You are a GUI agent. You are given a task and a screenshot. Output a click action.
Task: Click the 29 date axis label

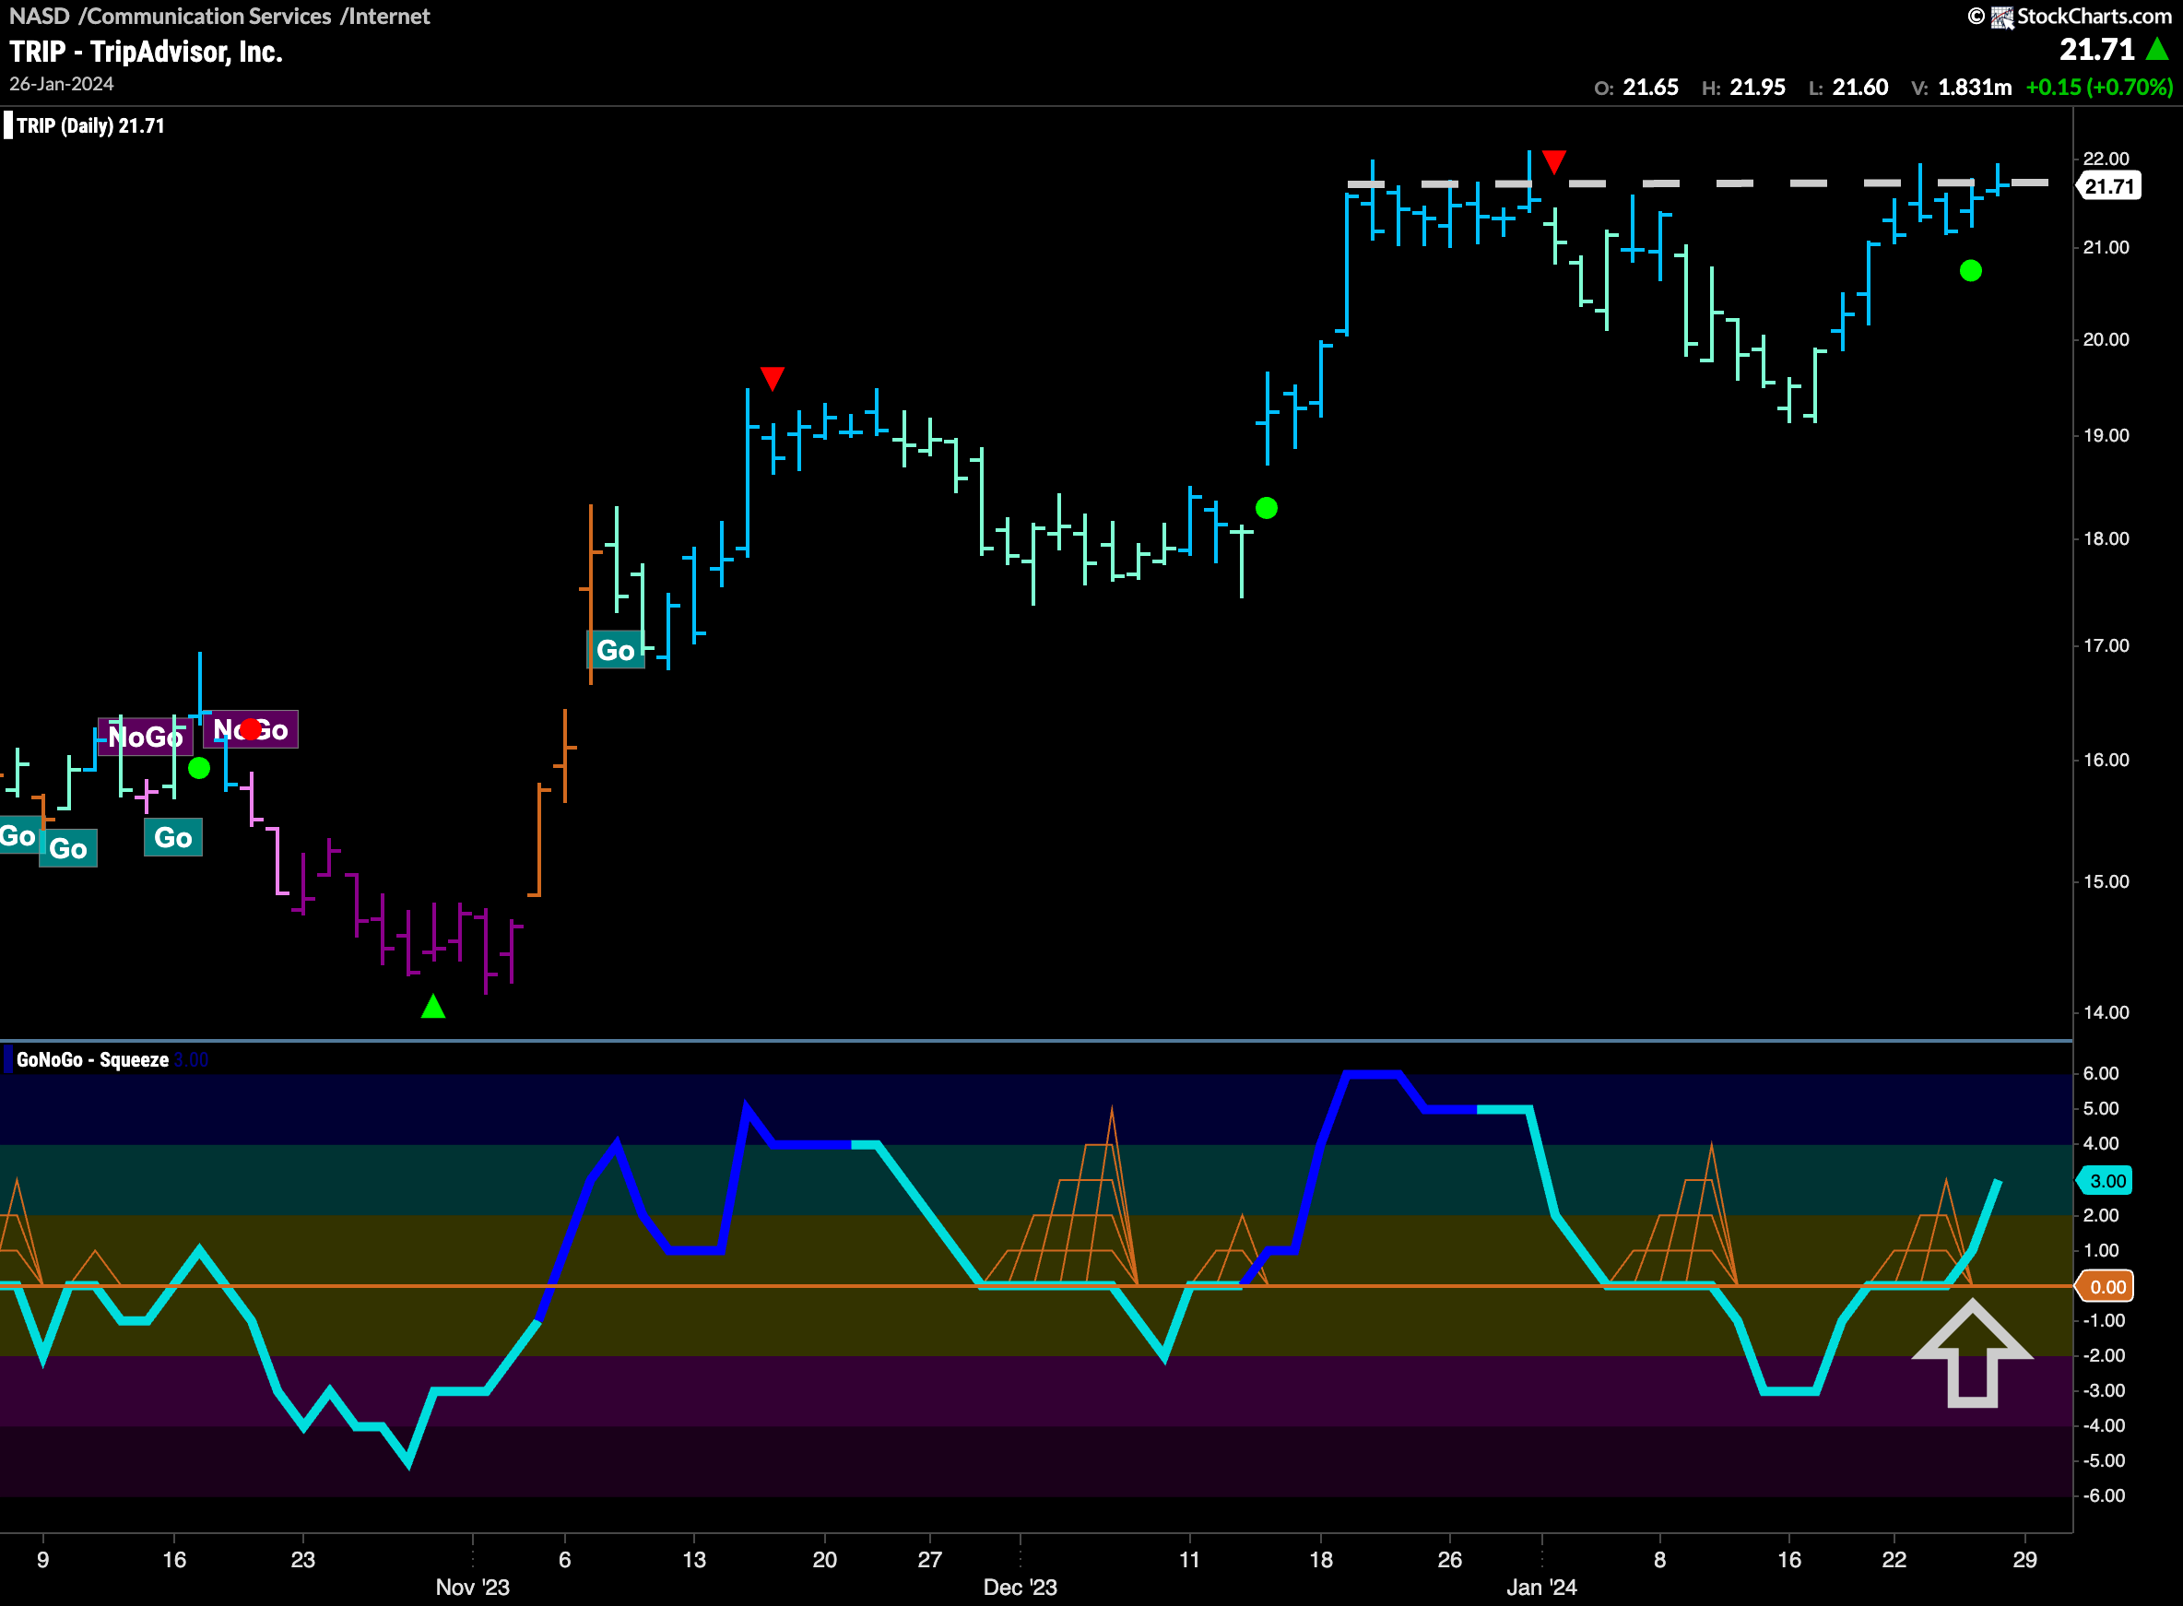pyautogui.click(x=2024, y=1559)
